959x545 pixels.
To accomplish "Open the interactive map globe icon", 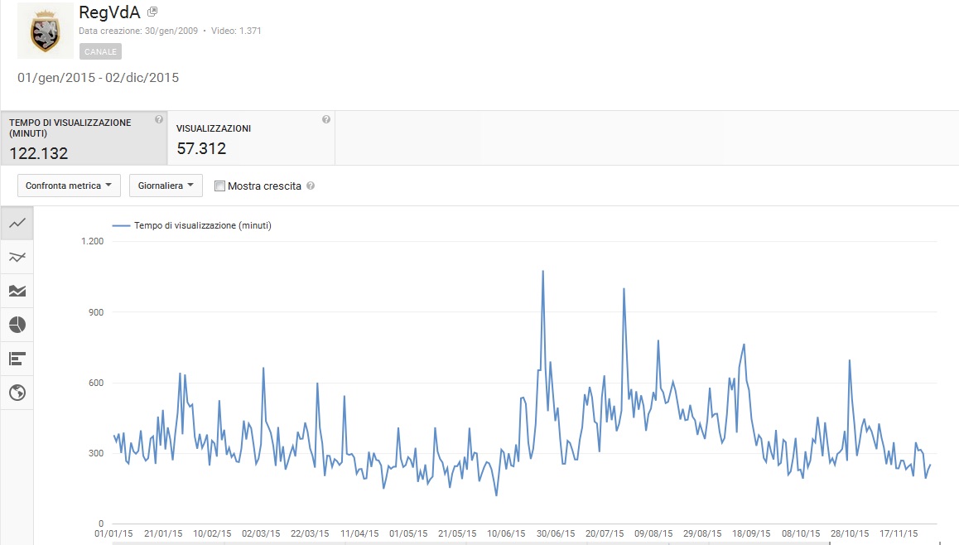I will (17, 393).
